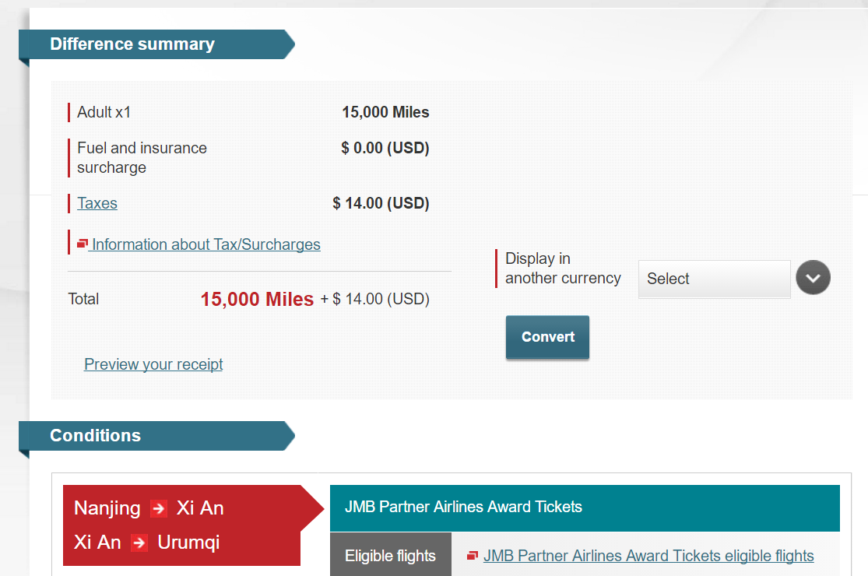The height and width of the screenshot is (576, 868).
Task: Open Information about Tax/Surcharges link
Action: pyautogui.click(x=206, y=244)
